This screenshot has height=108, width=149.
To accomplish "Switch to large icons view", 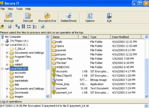I will [x=18, y=27].
